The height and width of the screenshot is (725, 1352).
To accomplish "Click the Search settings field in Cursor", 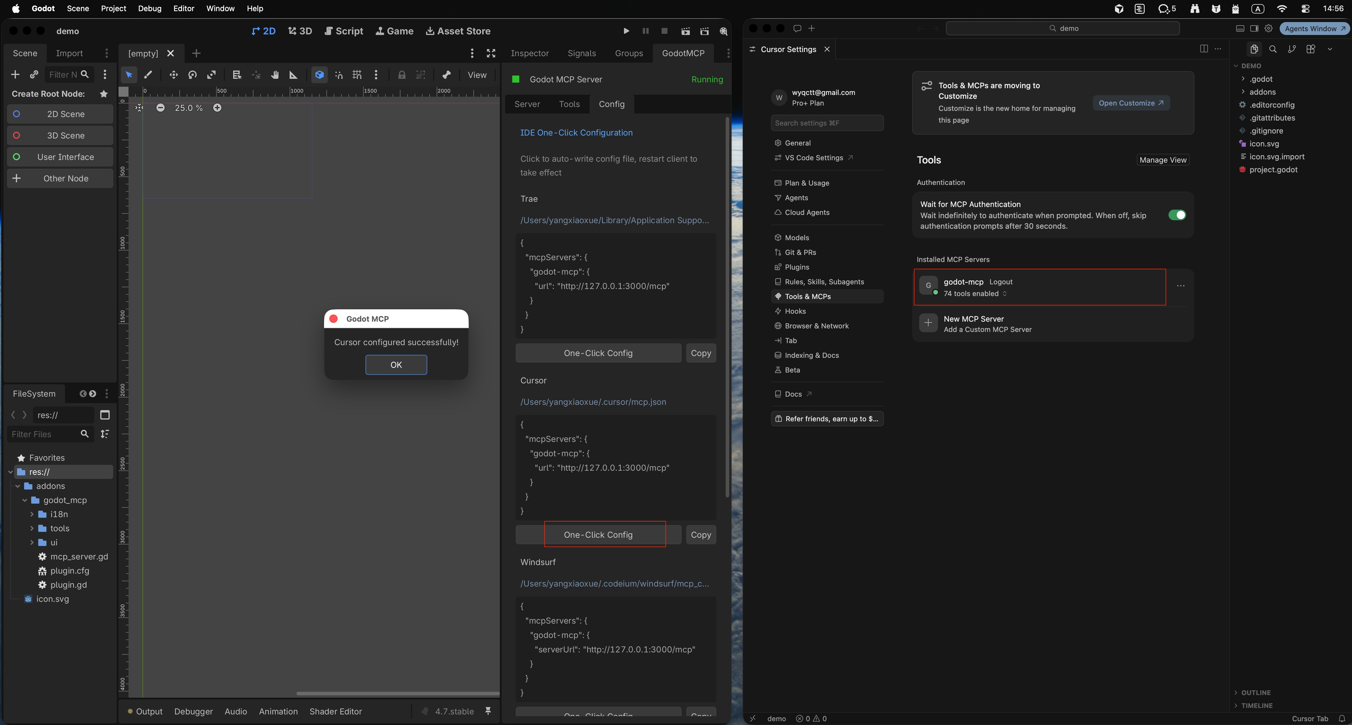I will pyautogui.click(x=827, y=123).
